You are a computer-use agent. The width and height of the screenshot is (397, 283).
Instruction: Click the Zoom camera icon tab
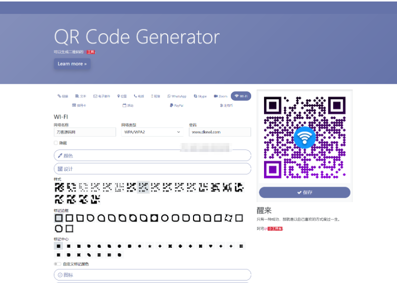tap(220, 96)
